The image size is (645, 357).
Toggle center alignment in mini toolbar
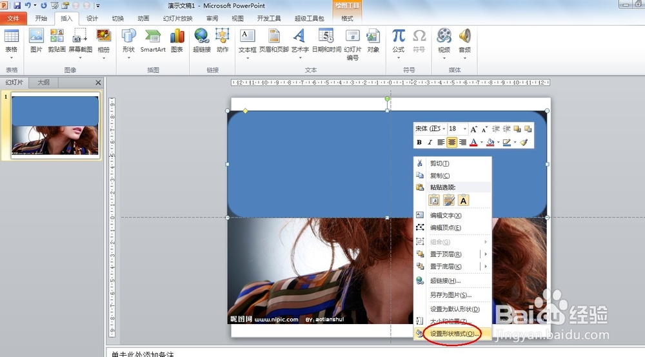[x=451, y=143]
